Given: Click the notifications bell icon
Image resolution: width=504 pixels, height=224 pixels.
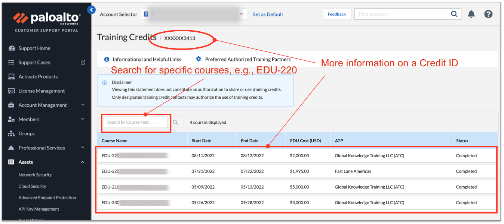Looking at the screenshot, I should coord(471,14).
